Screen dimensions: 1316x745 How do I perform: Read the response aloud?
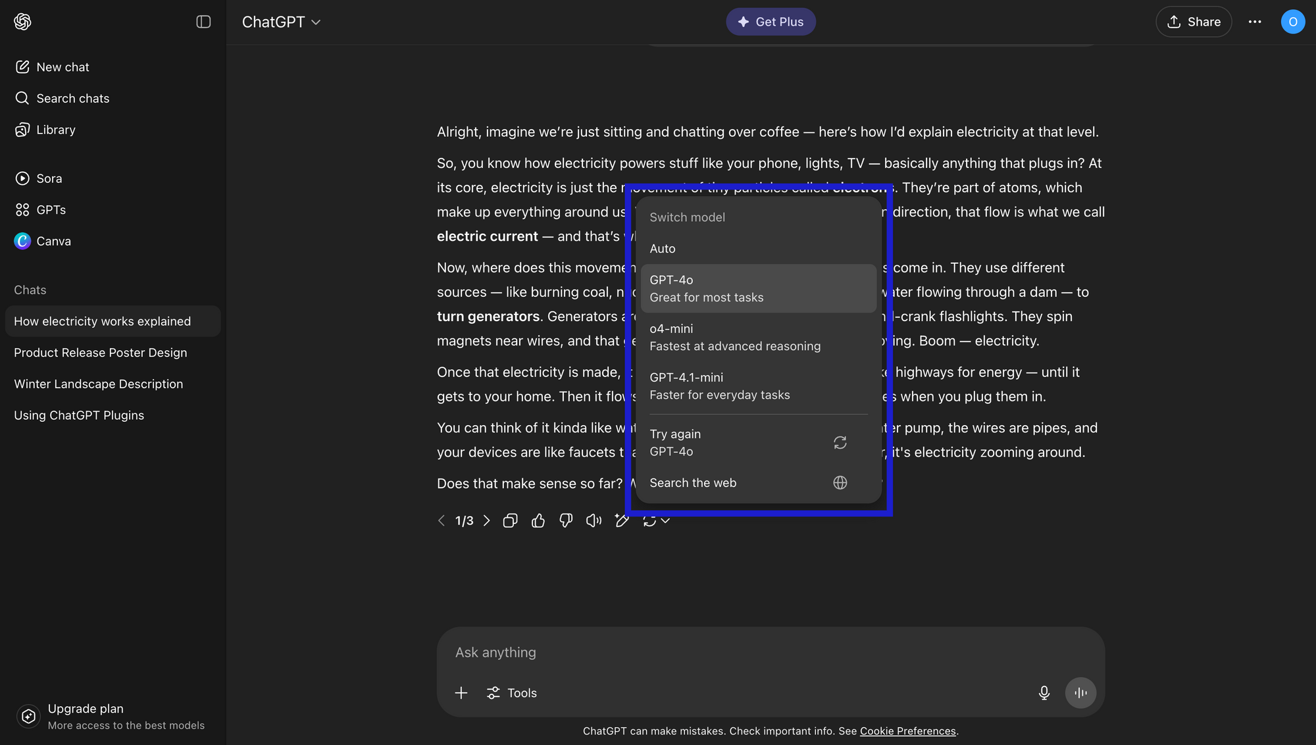(x=594, y=520)
